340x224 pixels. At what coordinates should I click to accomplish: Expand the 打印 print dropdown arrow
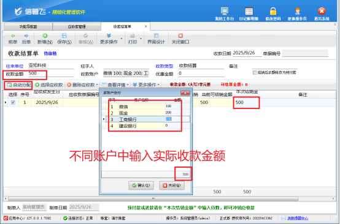(141, 39)
